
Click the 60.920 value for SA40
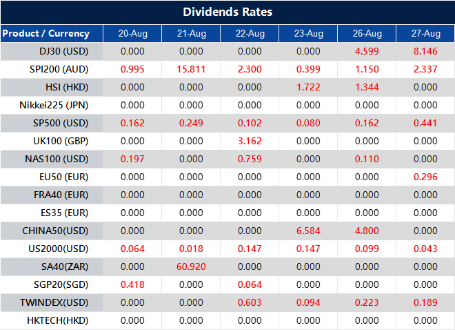191,266
